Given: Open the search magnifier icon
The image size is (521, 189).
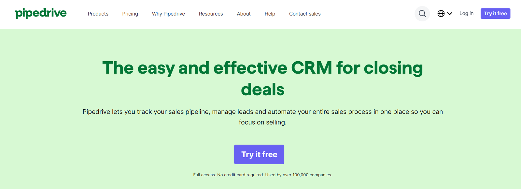Looking at the screenshot, I should pyautogui.click(x=422, y=14).
